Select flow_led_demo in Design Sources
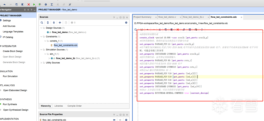The height and width of the screenshot is (121, 264). click(60, 32)
